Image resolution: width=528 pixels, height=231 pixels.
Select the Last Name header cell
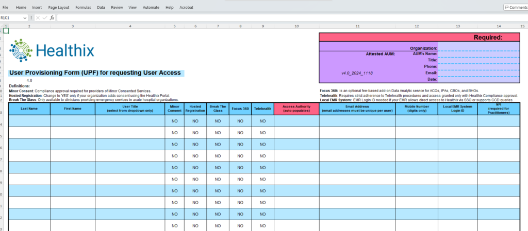pyautogui.click(x=29, y=109)
